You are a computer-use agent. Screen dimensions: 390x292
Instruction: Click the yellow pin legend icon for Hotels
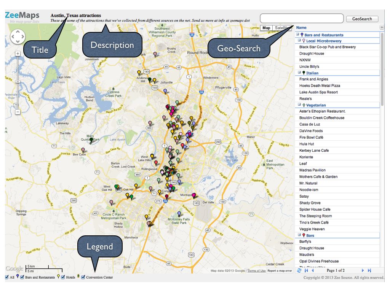[58, 276]
